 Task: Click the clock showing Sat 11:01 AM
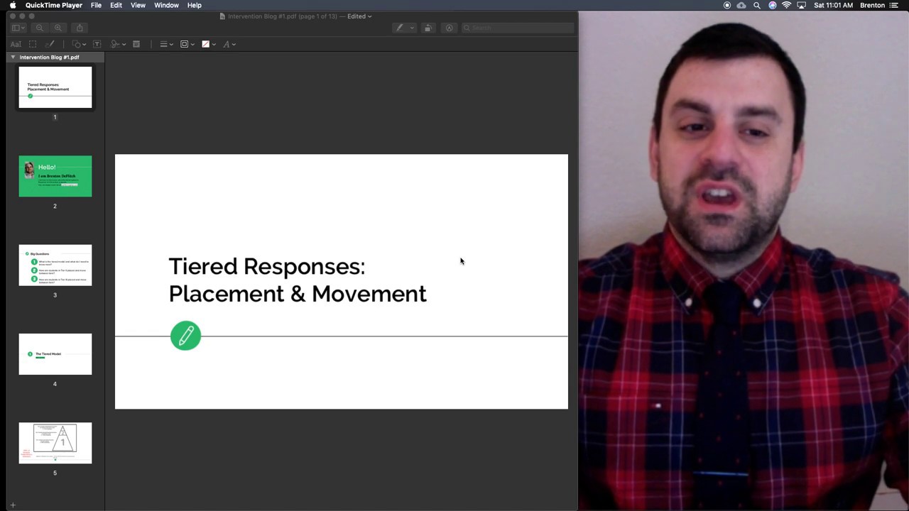click(x=833, y=5)
